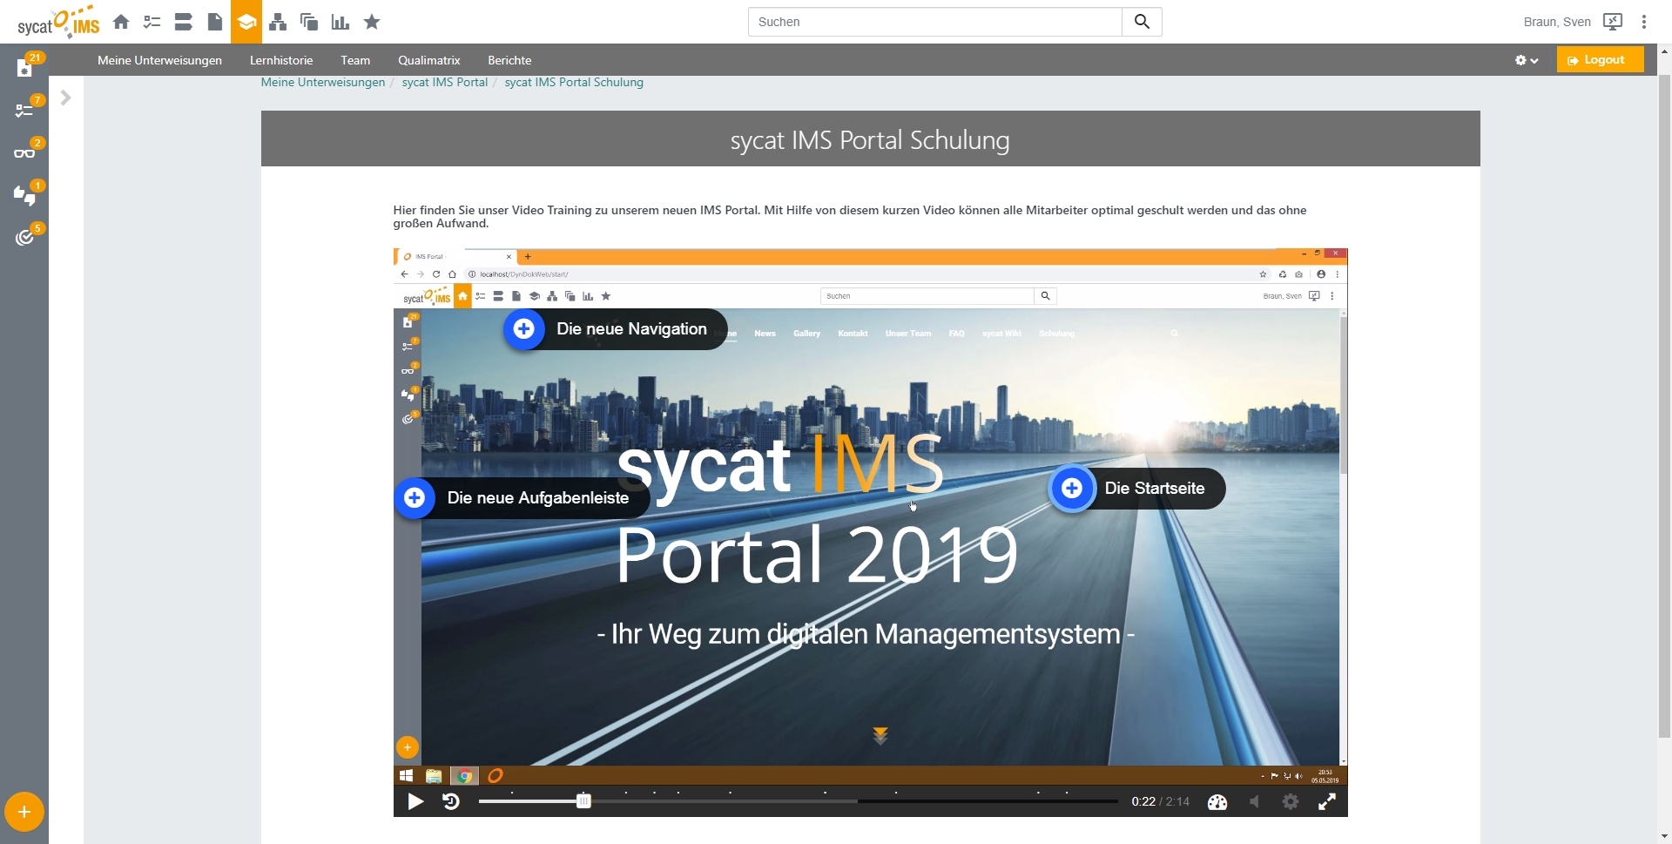Viewport: 1672px width, 844px height.
Task: Go to the Home page icon
Action: pyautogui.click(x=121, y=22)
